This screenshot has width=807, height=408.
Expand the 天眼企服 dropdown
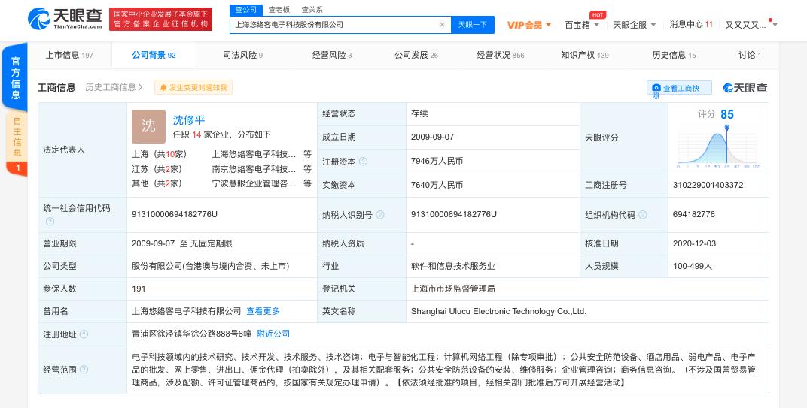632,25
